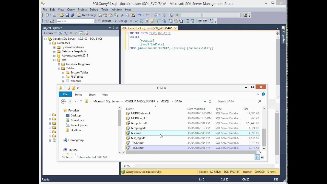This screenshot has height=184, width=327.
Task: Click the Search DATA input field
Action: 239,101
